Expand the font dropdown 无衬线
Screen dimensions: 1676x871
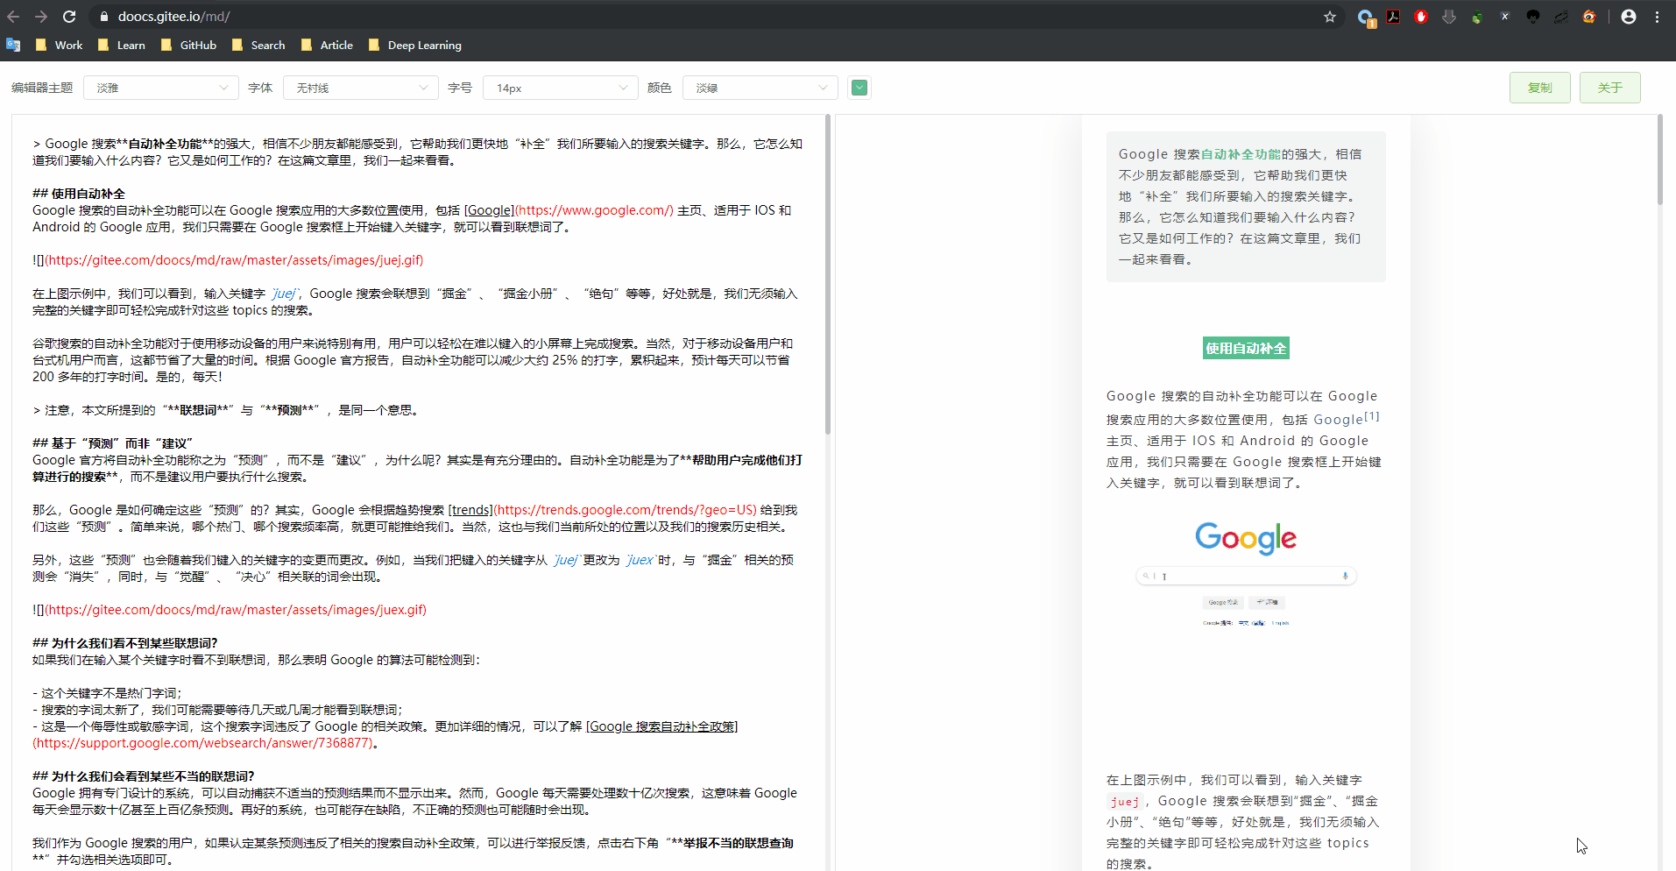tap(361, 88)
